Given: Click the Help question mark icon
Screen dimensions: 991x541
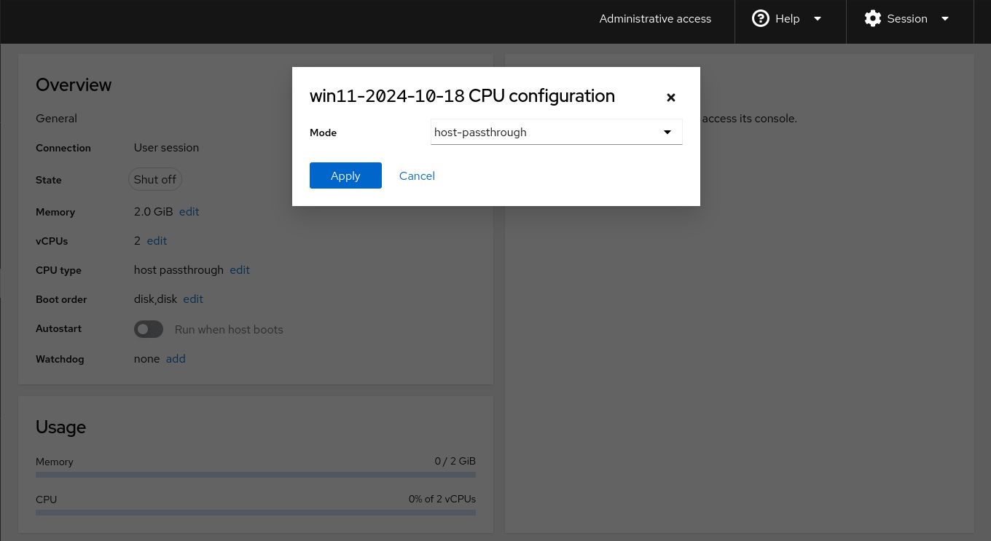Looking at the screenshot, I should 760,19.
